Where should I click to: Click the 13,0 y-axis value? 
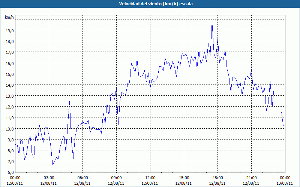pyautogui.click(x=9, y=96)
